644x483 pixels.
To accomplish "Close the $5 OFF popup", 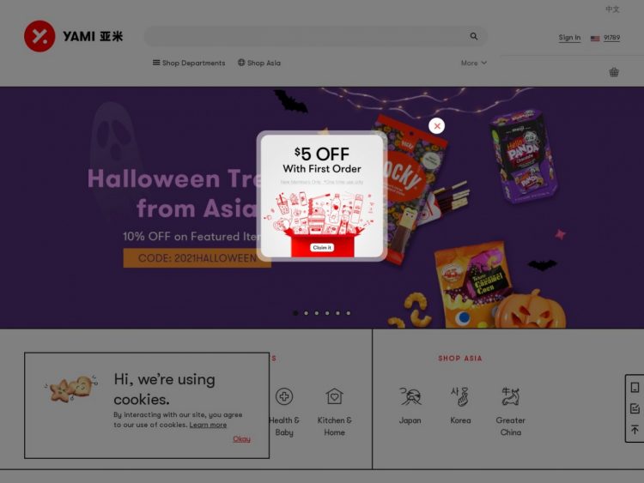I will pyautogui.click(x=436, y=126).
